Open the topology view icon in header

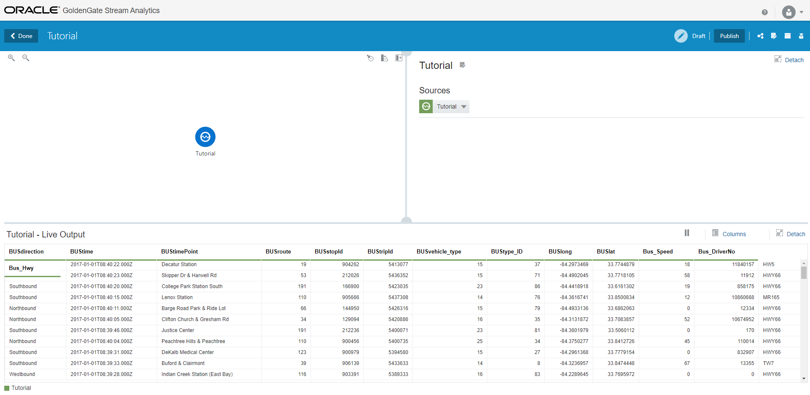point(761,36)
